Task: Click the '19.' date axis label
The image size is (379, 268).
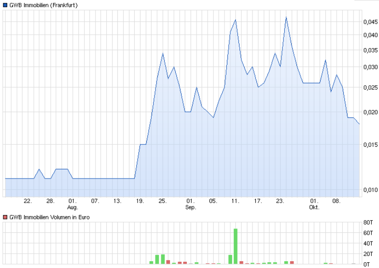Action: (140, 201)
